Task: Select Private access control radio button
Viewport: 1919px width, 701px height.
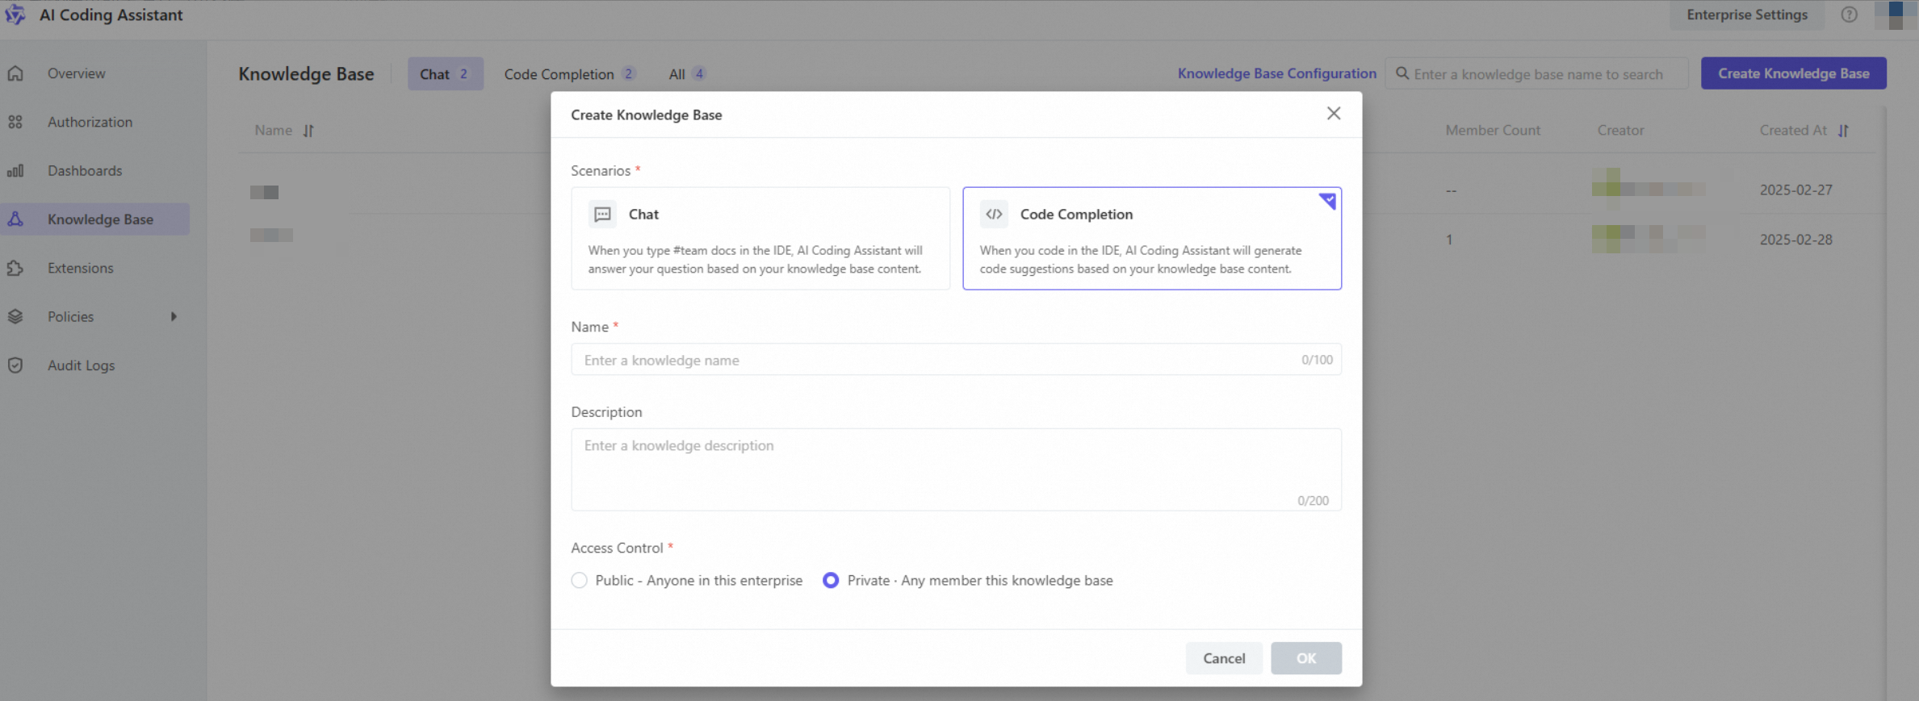Action: [x=830, y=581]
